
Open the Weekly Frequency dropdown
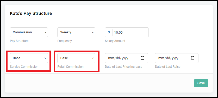(x=76, y=32)
